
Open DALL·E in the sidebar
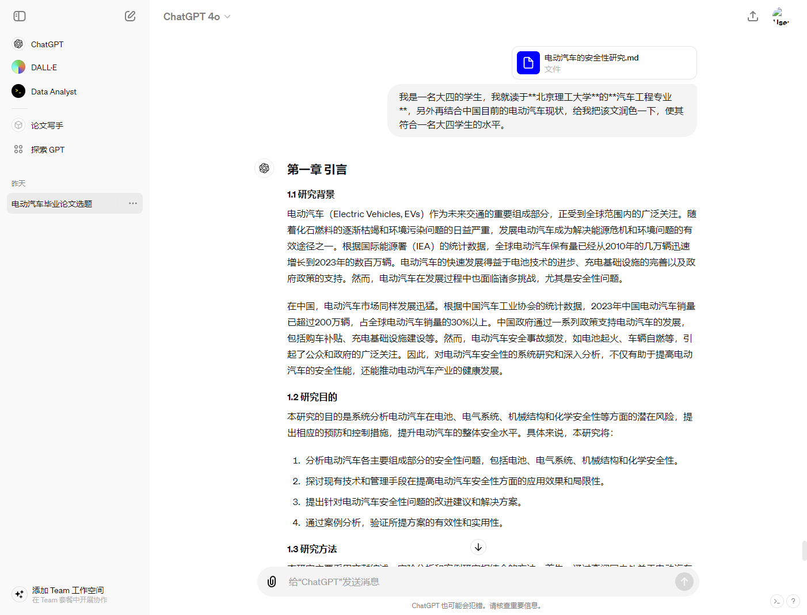point(44,67)
